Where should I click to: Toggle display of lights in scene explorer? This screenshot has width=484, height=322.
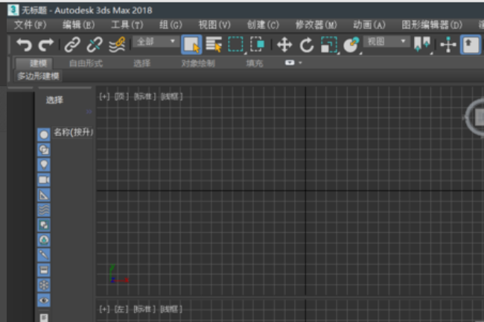click(44, 164)
